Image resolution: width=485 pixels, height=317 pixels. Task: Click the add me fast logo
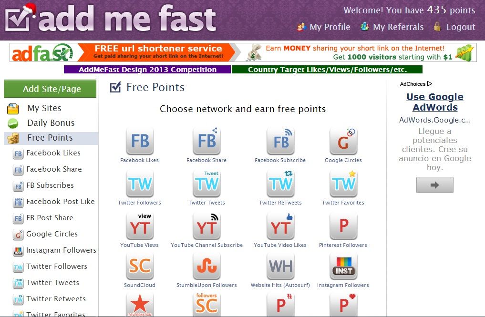tap(111, 19)
